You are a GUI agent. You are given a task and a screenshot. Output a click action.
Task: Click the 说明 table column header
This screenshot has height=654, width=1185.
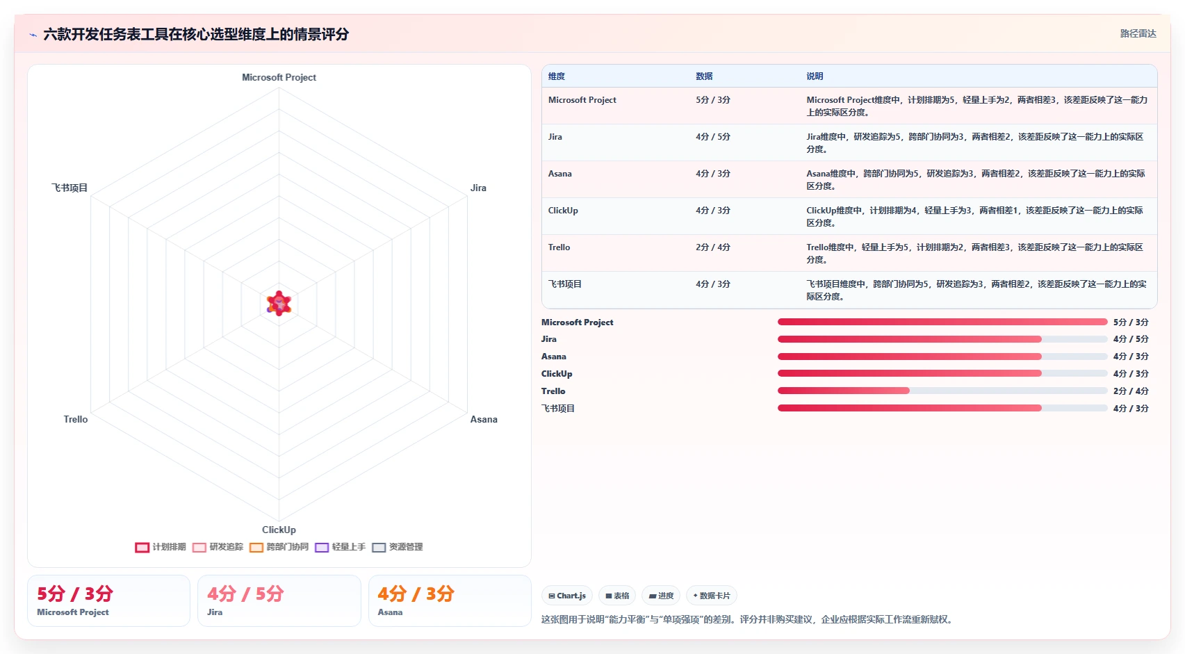click(x=815, y=76)
